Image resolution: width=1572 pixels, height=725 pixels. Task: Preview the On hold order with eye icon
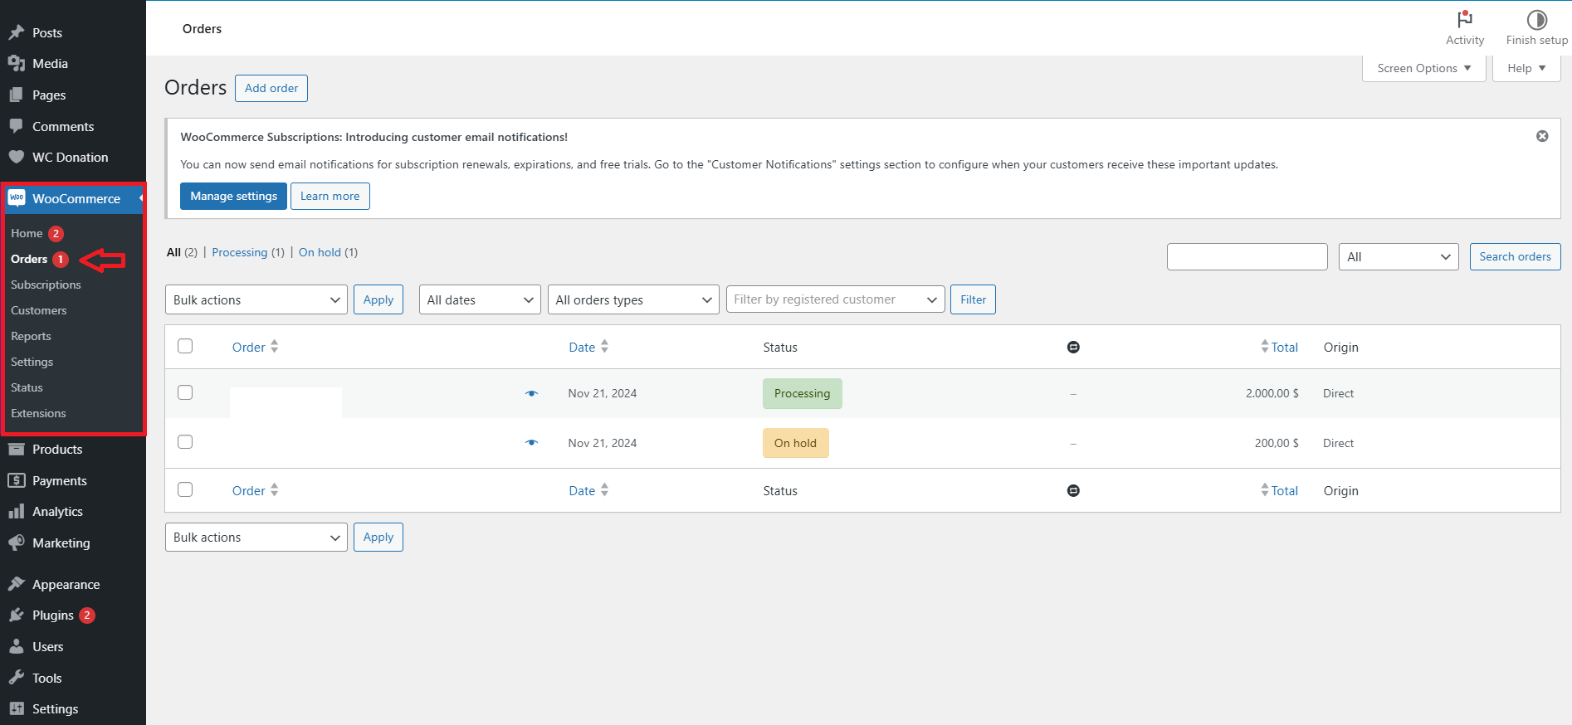coord(531,443)
